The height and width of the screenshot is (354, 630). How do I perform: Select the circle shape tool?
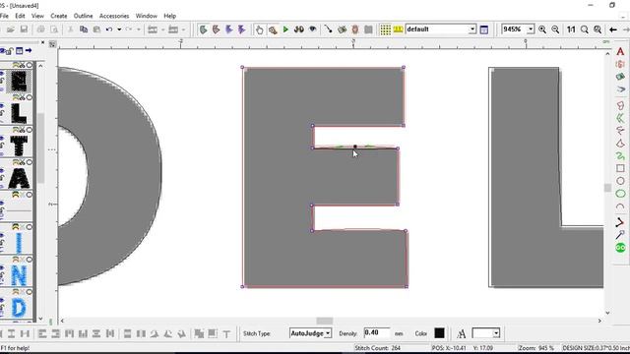click(x=620, y=181)
